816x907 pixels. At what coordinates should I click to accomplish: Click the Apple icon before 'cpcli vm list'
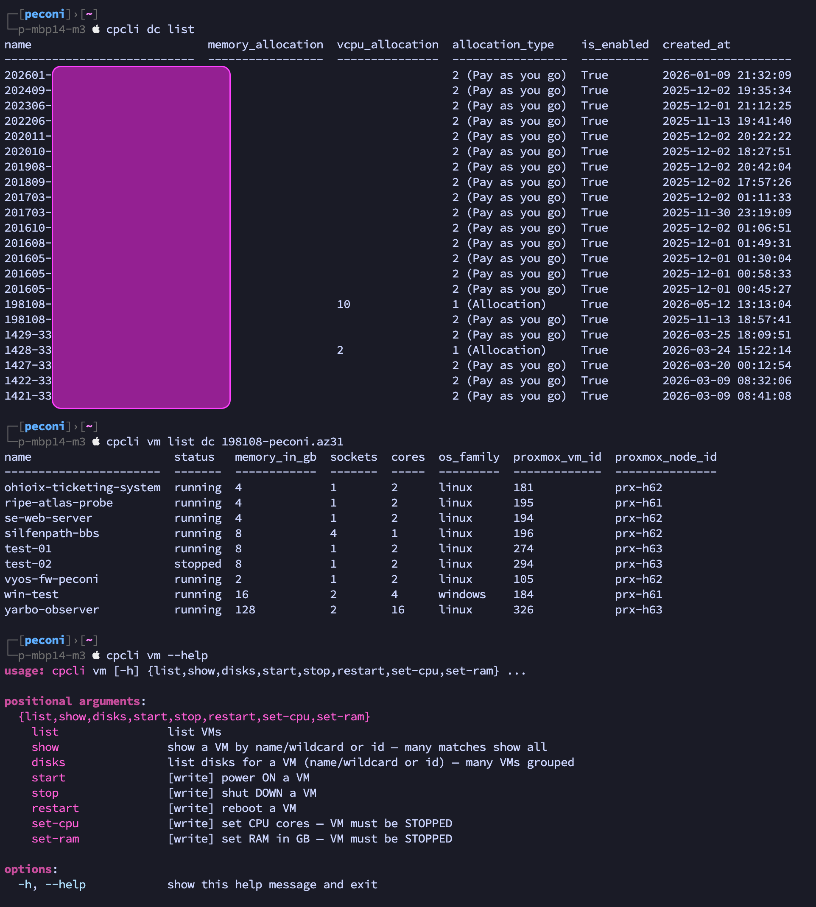tap(96, 441)
